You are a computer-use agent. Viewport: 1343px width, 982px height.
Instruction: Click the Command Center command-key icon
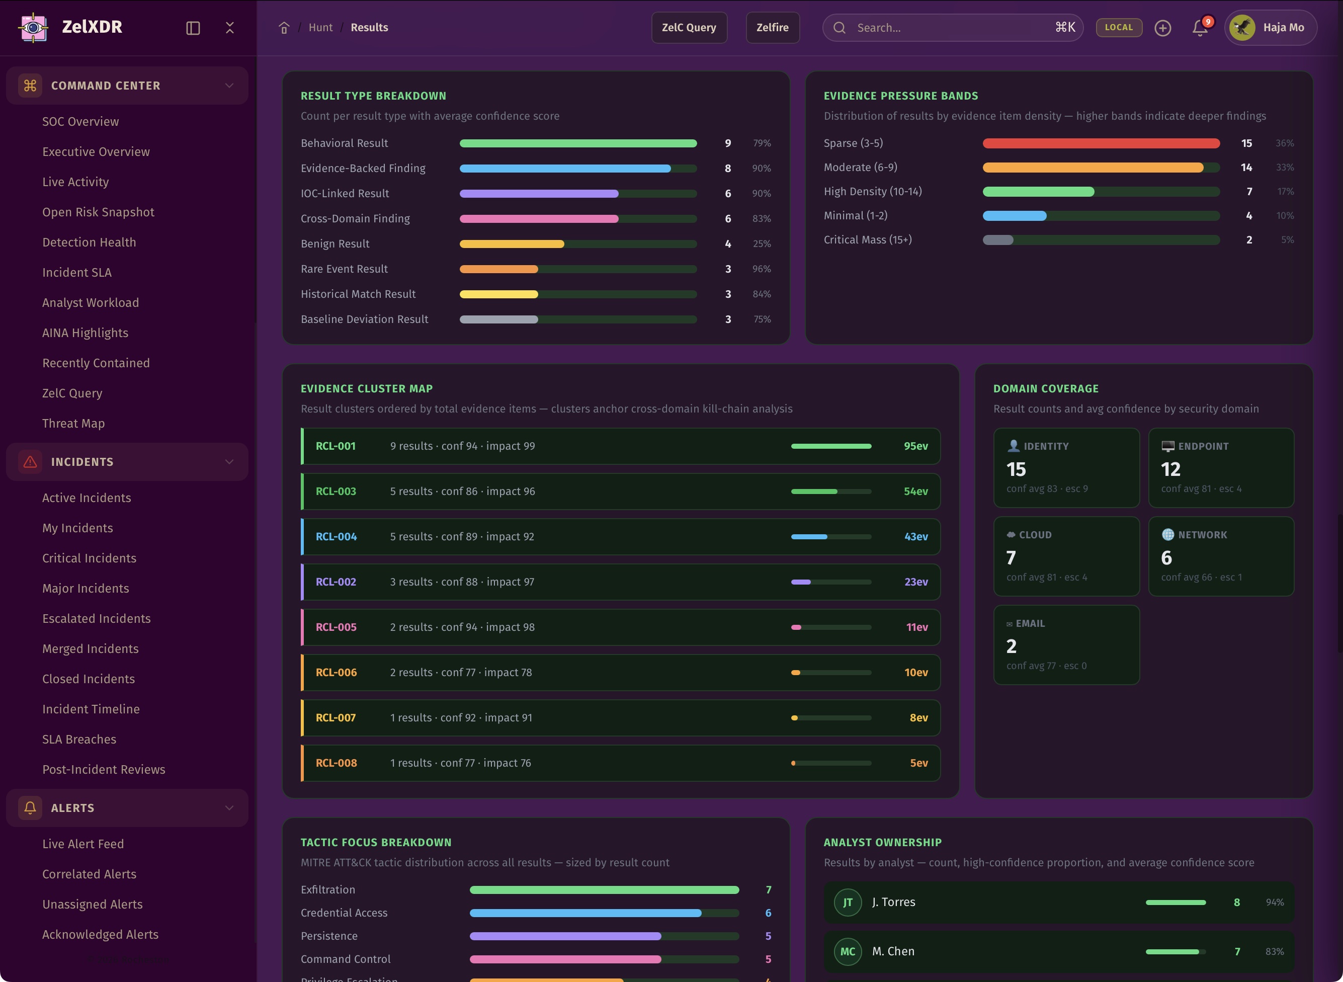click(30, 86)
